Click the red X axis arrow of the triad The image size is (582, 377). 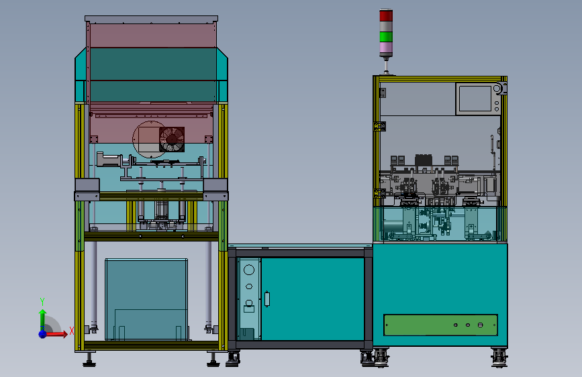pyautogui.click(x=58, y=334)
